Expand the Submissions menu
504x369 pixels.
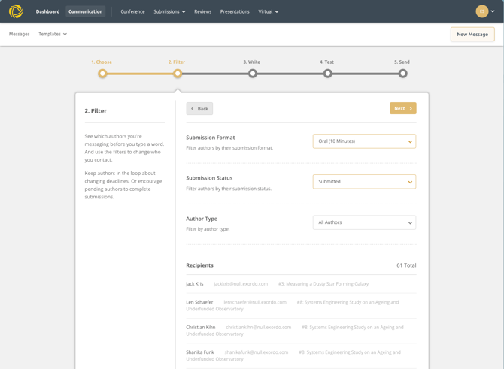tap(169, 11)
